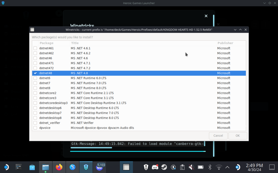Open Winetricks window menu icon in titlebar

[x=32, y=29]
